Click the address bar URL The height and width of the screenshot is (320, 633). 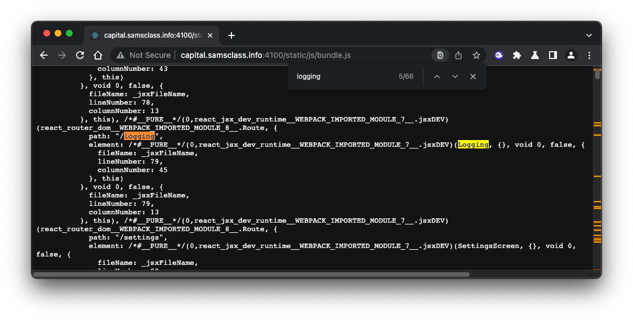click(x=266, y=55)
